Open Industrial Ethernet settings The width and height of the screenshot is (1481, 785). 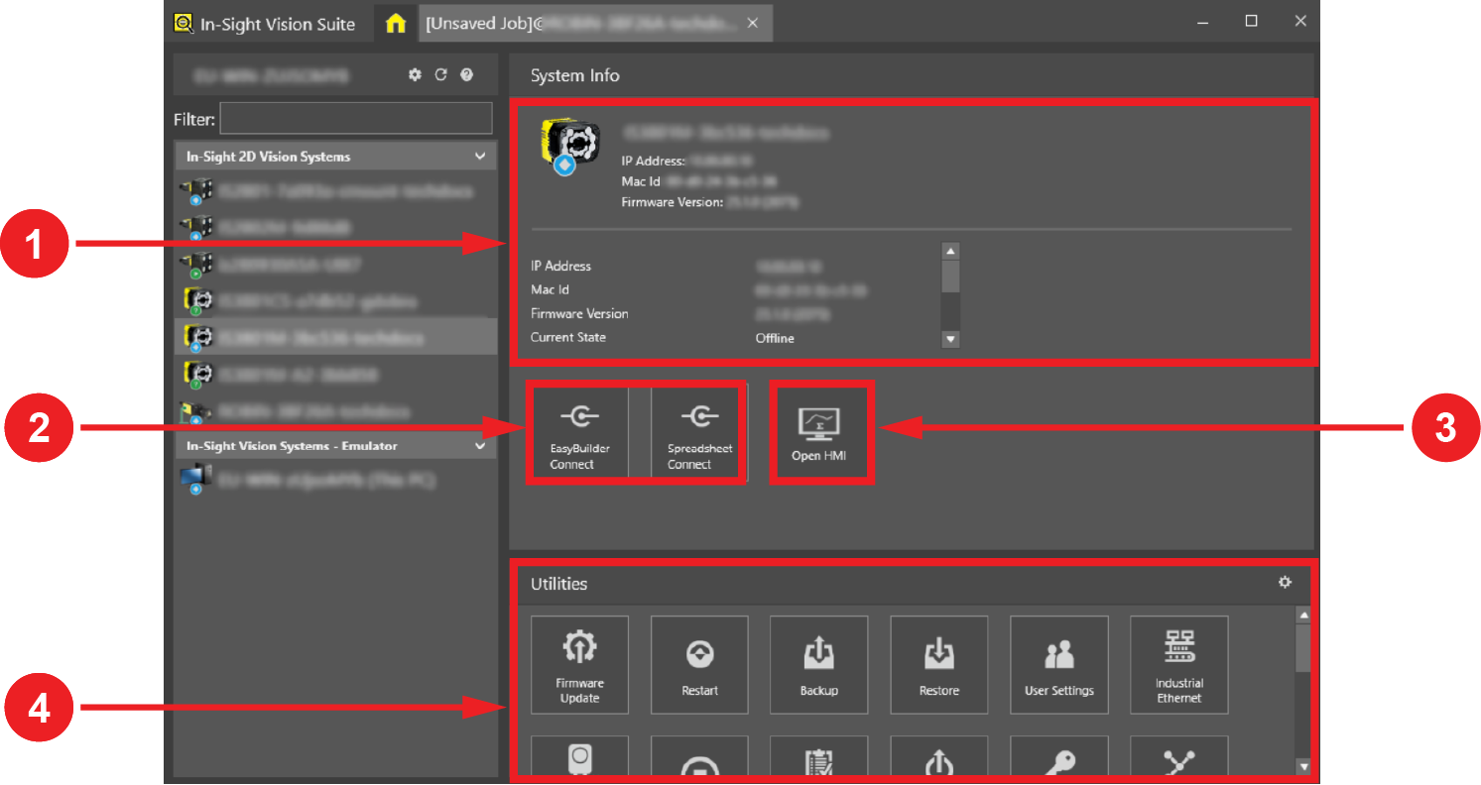(1178, 664)
